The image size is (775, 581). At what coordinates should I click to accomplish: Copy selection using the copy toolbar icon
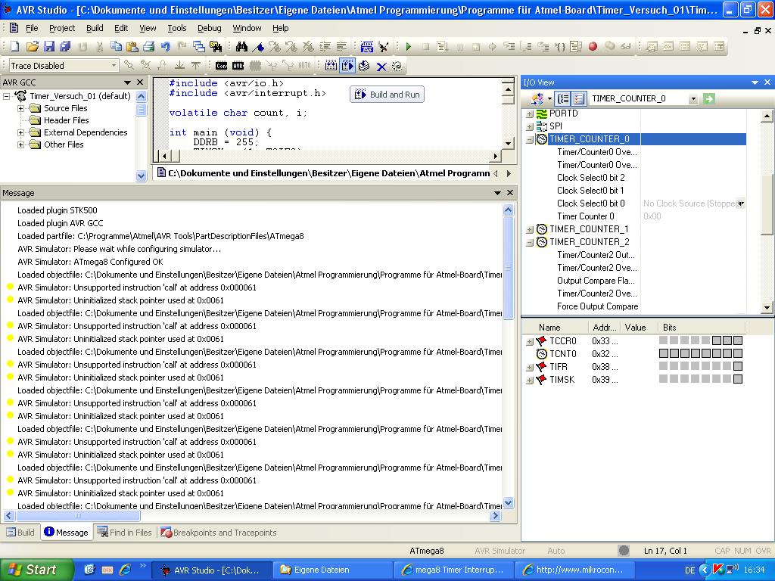tap(116, 46)
